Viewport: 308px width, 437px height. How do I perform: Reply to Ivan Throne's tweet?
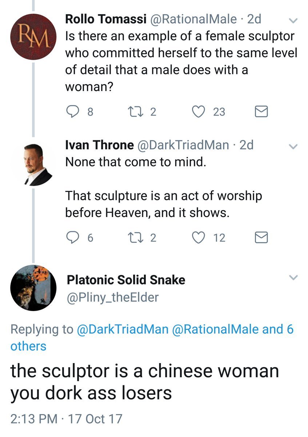tap(74, 238)
